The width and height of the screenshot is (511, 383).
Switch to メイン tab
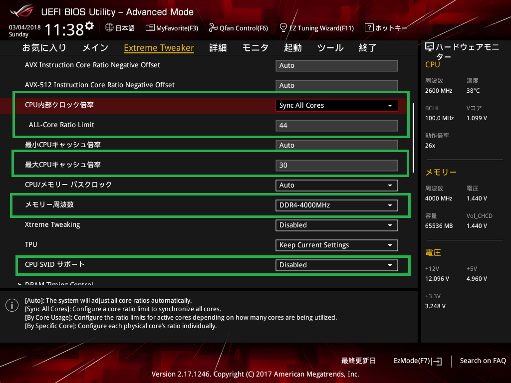(95, 48)
